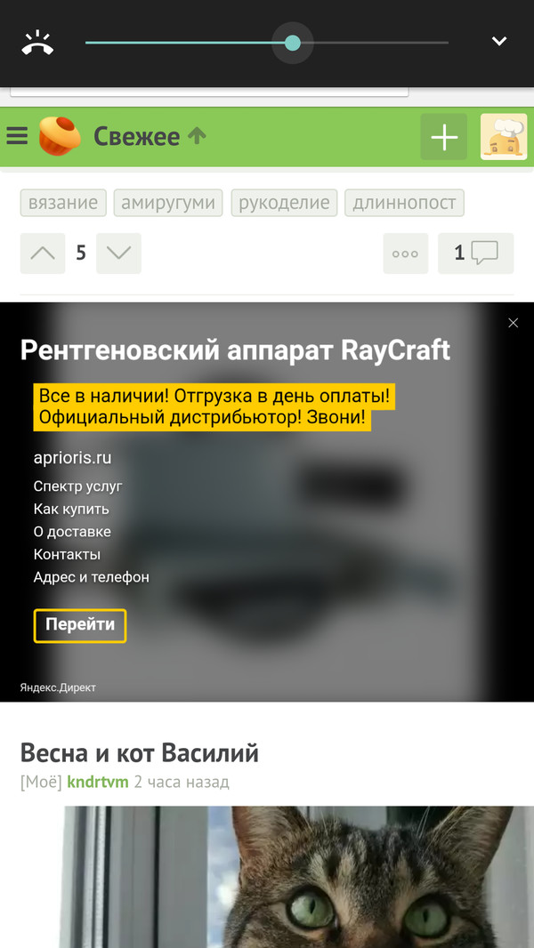Toggle sort order arrow next to Свежее
The width and height of the screenshot is (534, 948).
pos(197,136)
